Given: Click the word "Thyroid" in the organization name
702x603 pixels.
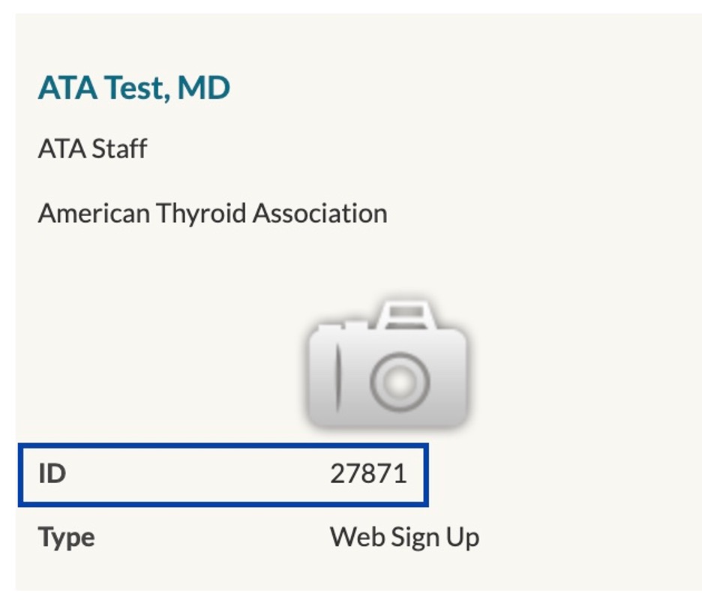Looking at the screenshot, I should coord(200,214).
